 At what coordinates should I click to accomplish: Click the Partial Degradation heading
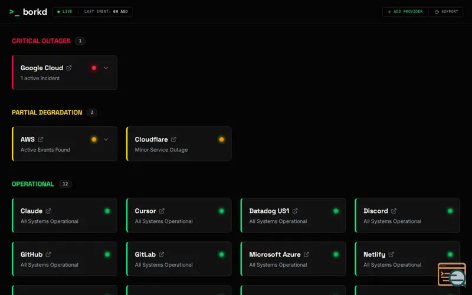[x=47, y=112]
